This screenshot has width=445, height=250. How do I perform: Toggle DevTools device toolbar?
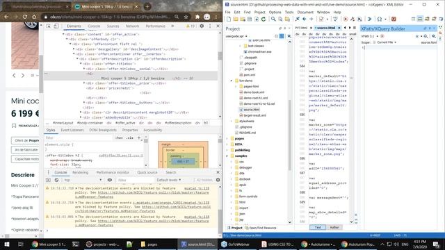(56, 26)
